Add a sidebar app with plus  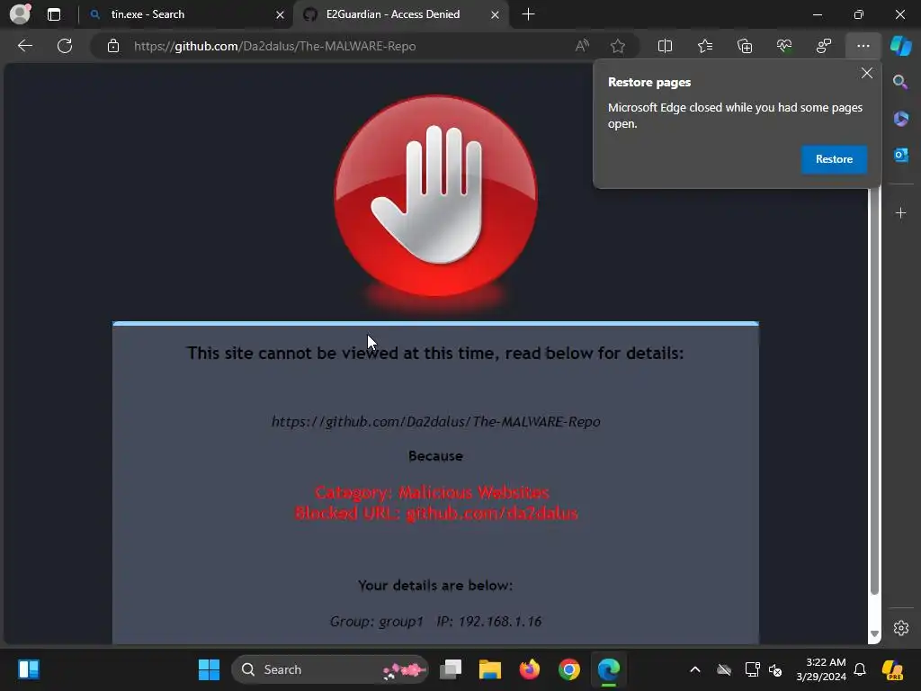pos(900,212)
